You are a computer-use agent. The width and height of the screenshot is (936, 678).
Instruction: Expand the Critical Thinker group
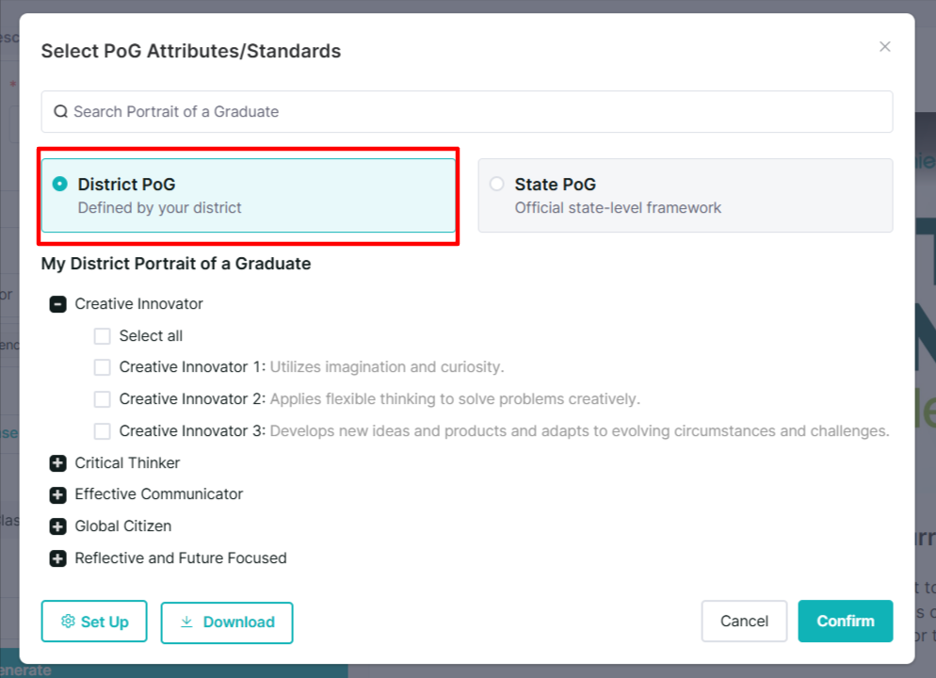(x=57, y=463)
